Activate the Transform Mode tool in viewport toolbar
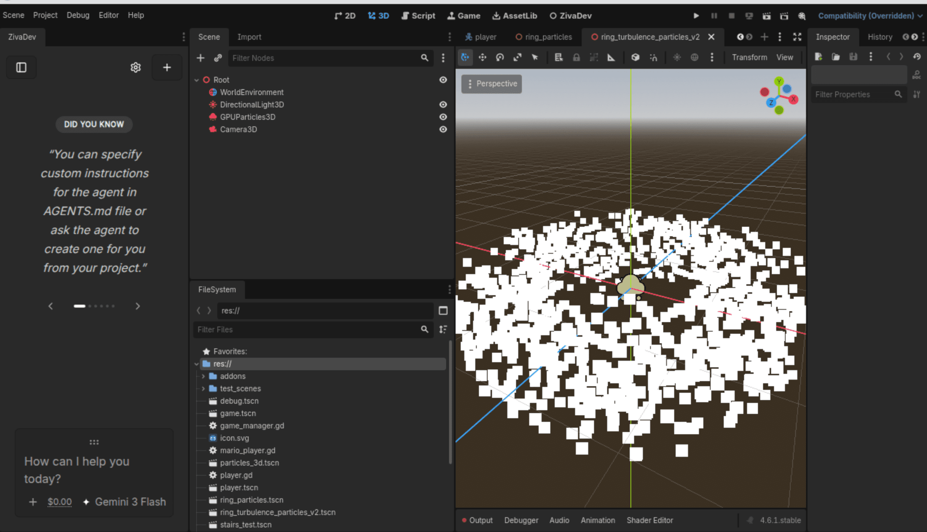The image size is (927, 532). click(x=465, y=57)
